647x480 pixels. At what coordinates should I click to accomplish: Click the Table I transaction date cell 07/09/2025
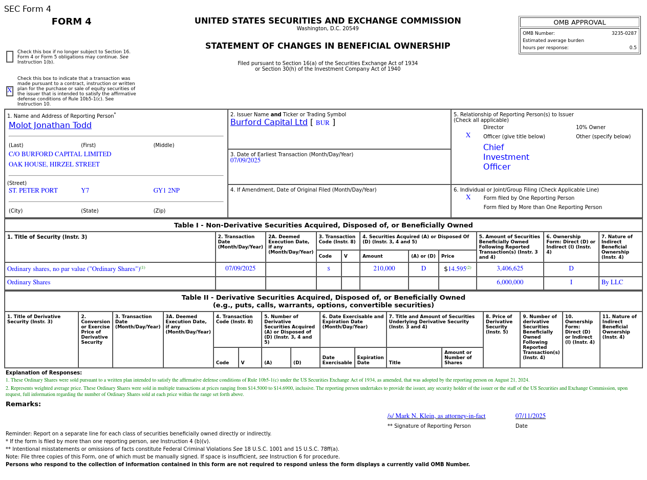pyautogui.click(x=241, y=269)
